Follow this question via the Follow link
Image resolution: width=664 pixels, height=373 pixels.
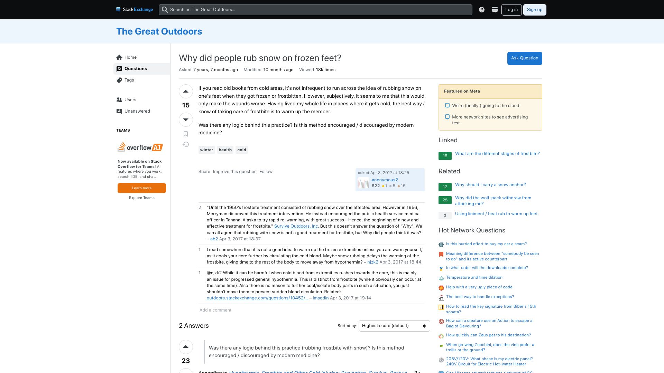click(x=266, y=172)
